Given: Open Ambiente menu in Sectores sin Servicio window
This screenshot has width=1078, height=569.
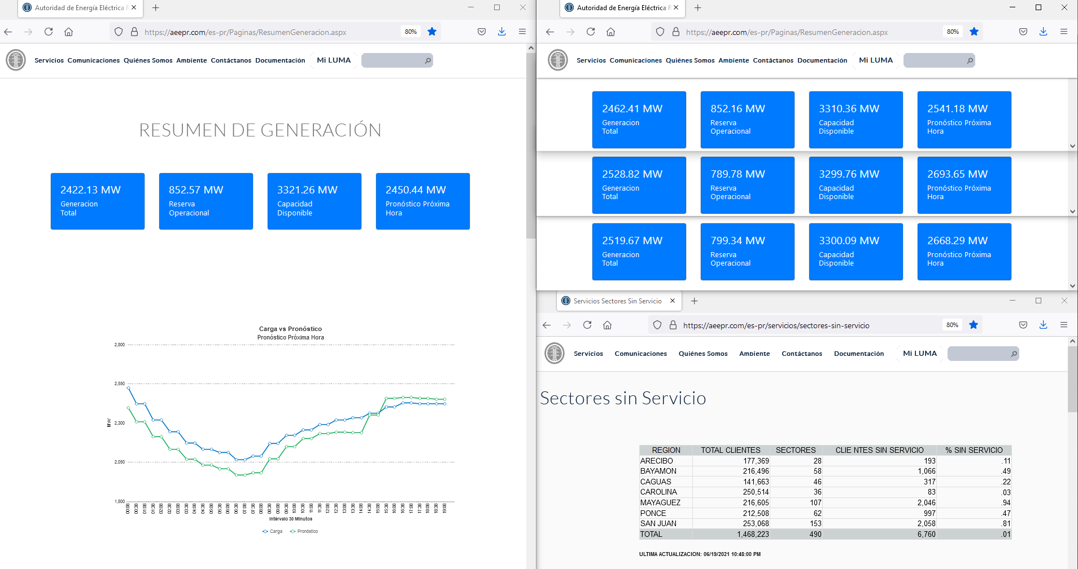Looking at the screenshot, I should coord(754,354).
